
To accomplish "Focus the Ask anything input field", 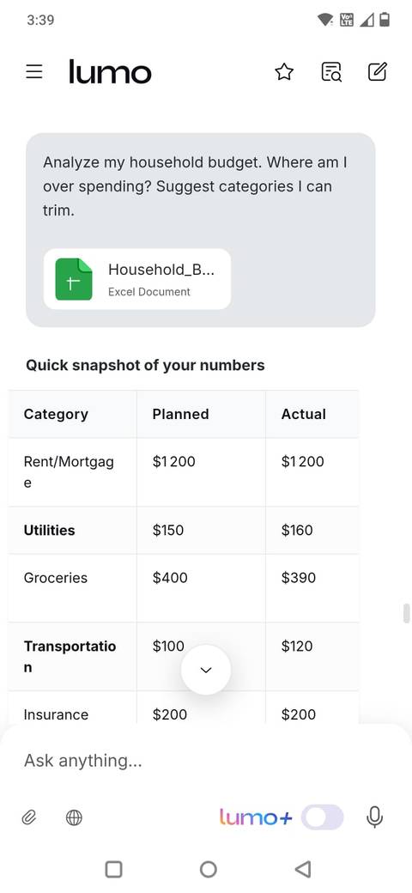I will point(206,760).
